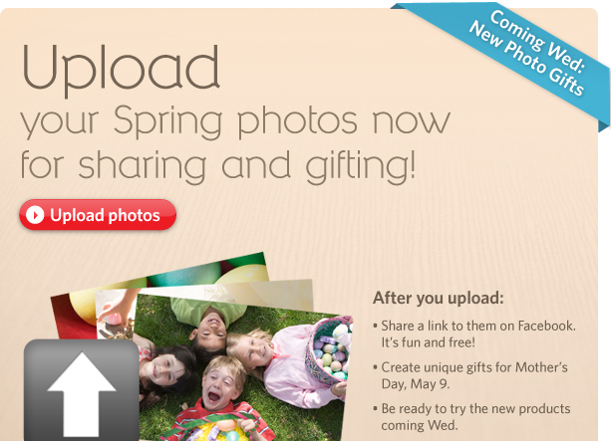The width and height of the screenshot is (611, 441).
Task: Click 'New Photo Gifts' on the blue ribbon
Action: 527,59
